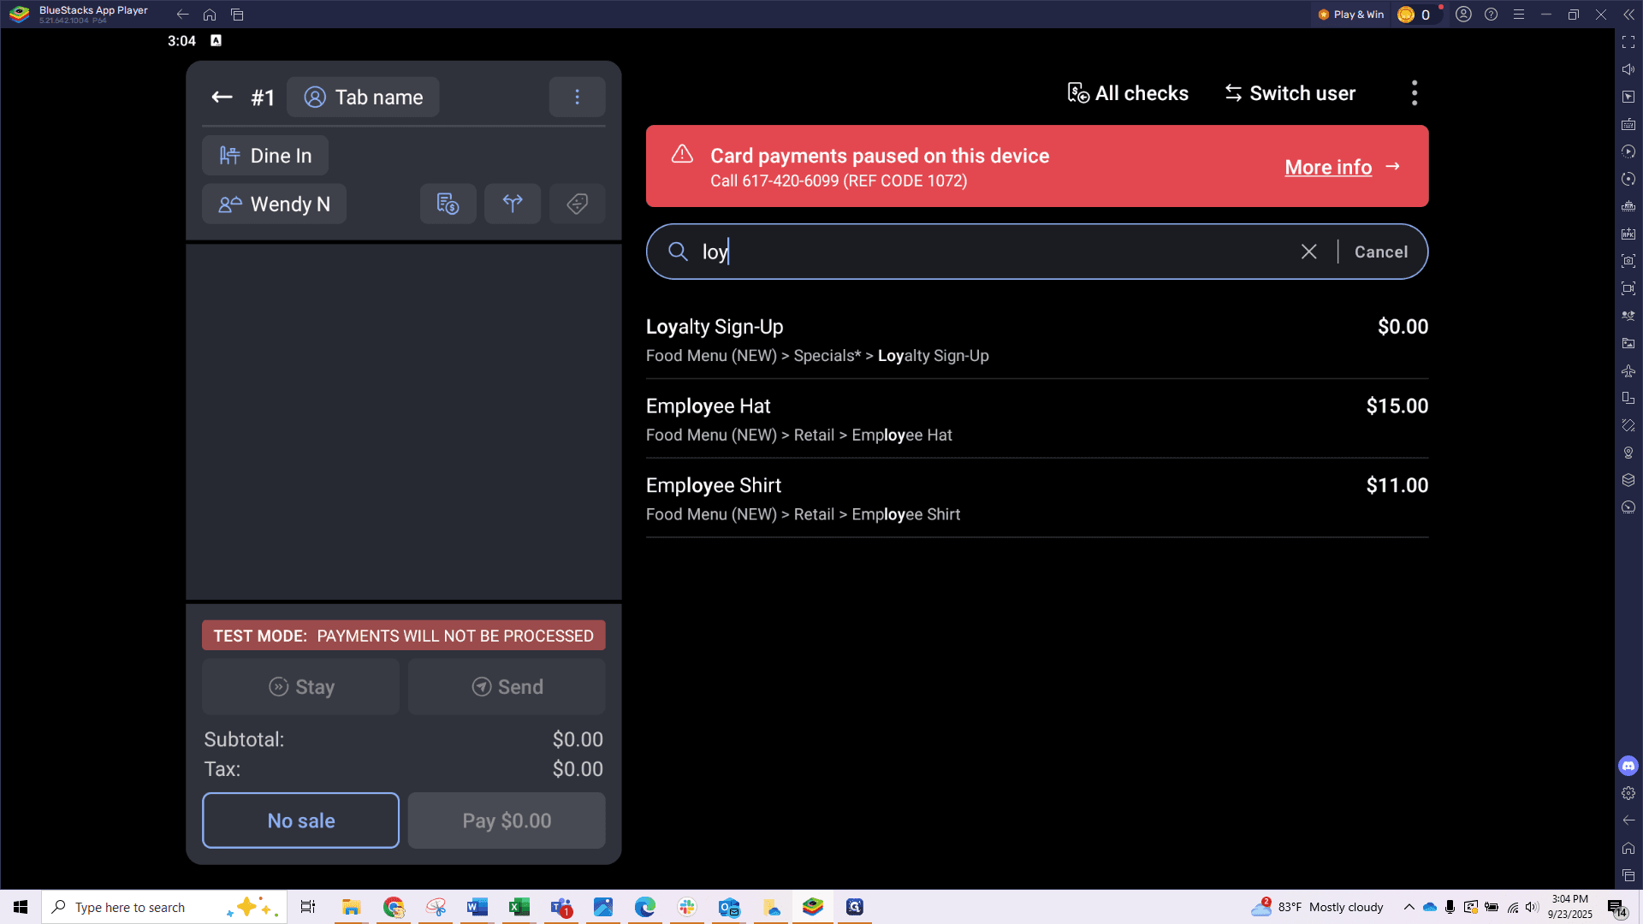Open All checks

[x=1128, y=93]
